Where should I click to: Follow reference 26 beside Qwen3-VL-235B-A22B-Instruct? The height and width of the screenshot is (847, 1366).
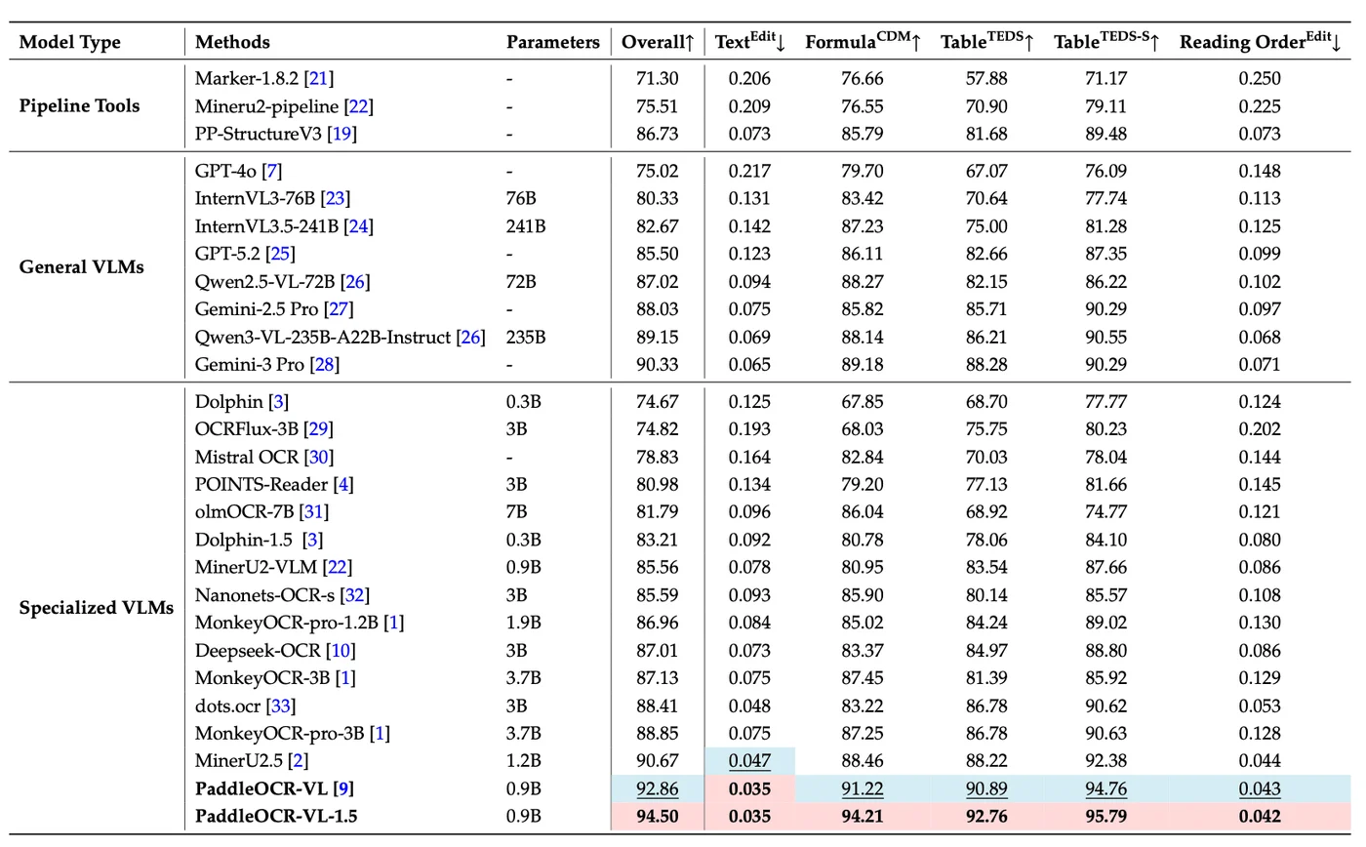click(472, 338)
